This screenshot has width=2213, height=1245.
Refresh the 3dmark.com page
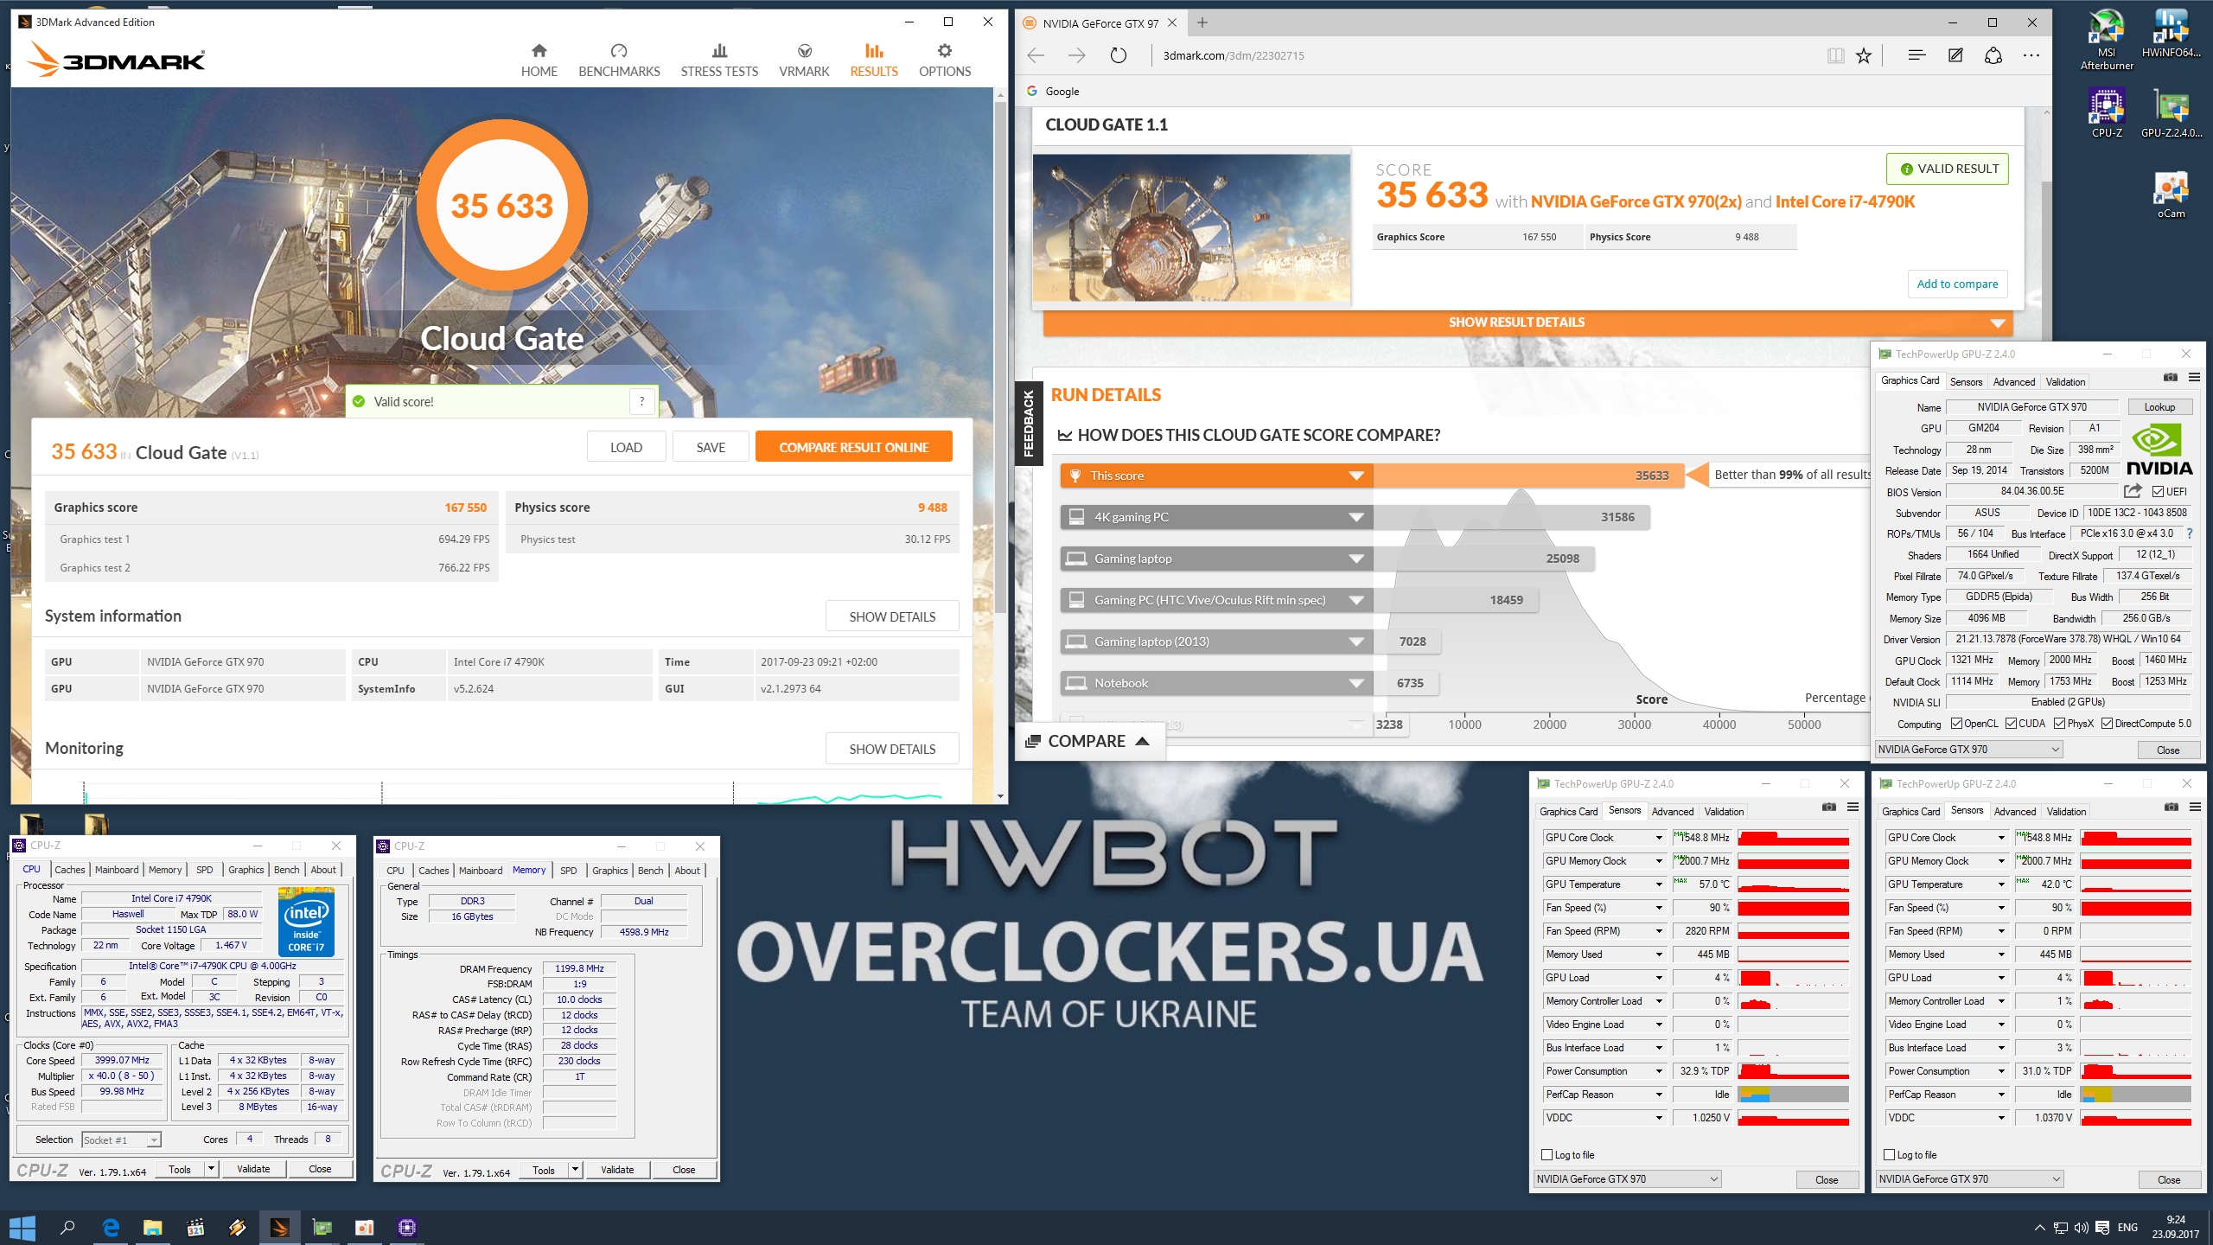pyautogui.click(x=1119, y=55)
